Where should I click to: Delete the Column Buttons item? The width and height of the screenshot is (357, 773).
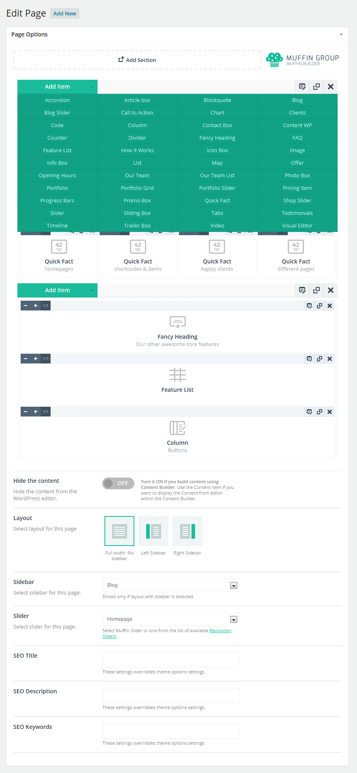[x=329, y=412]
